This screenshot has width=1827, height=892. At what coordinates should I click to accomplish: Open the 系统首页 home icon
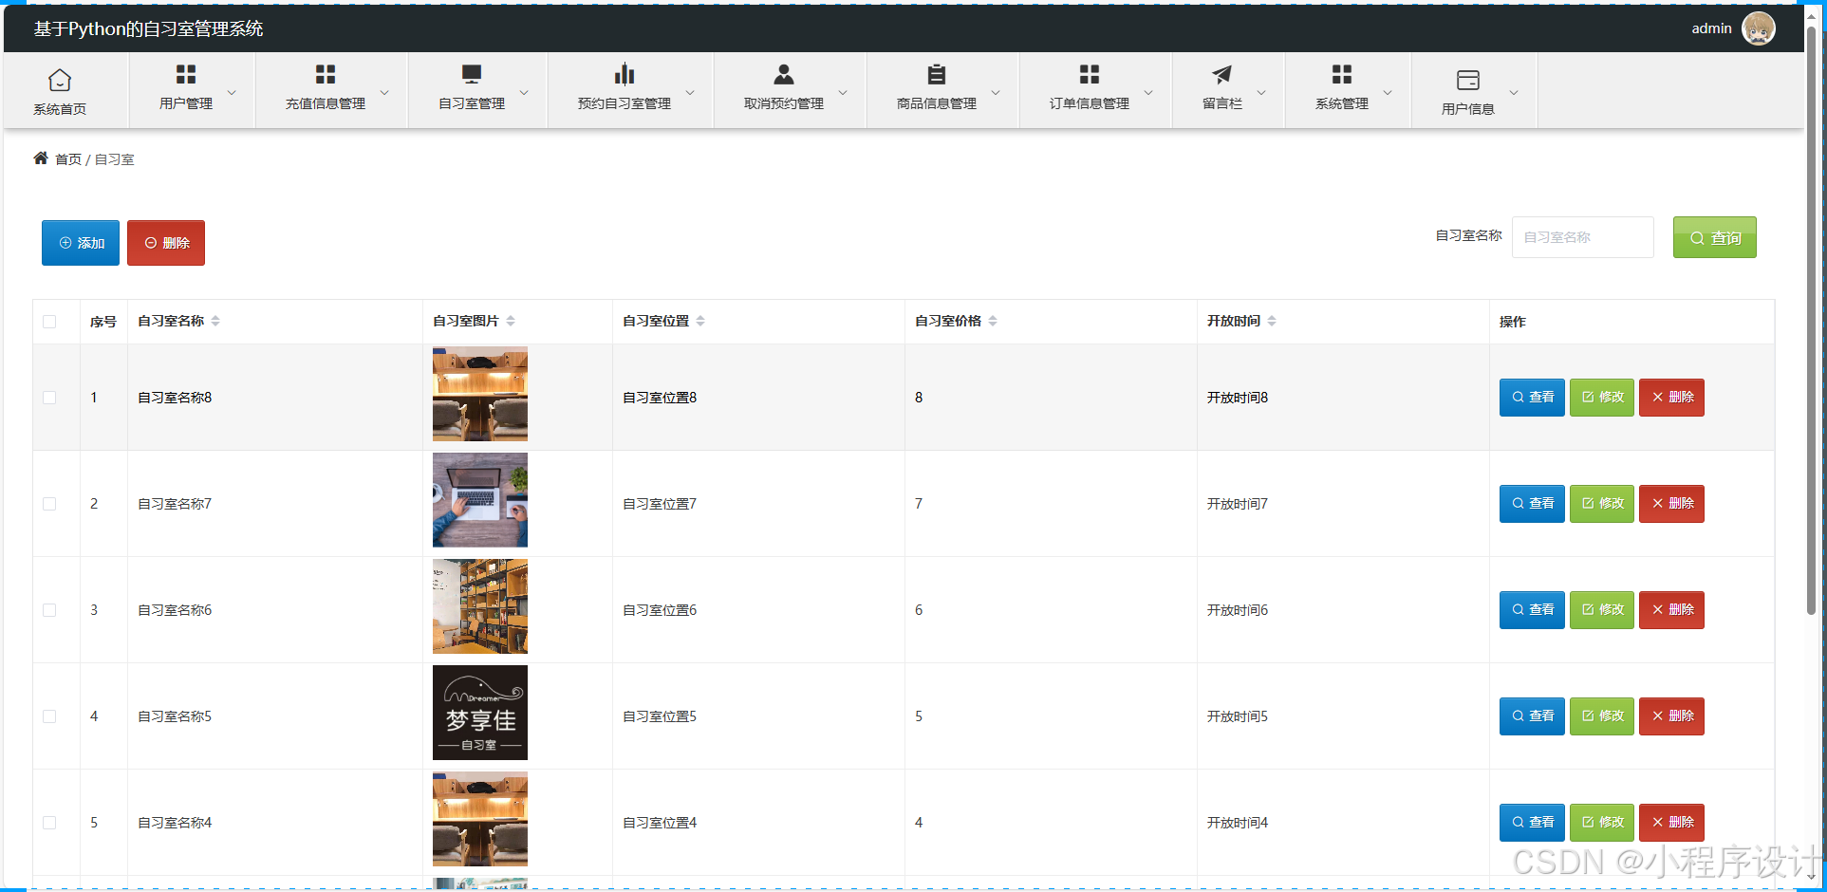pos(60,80)
